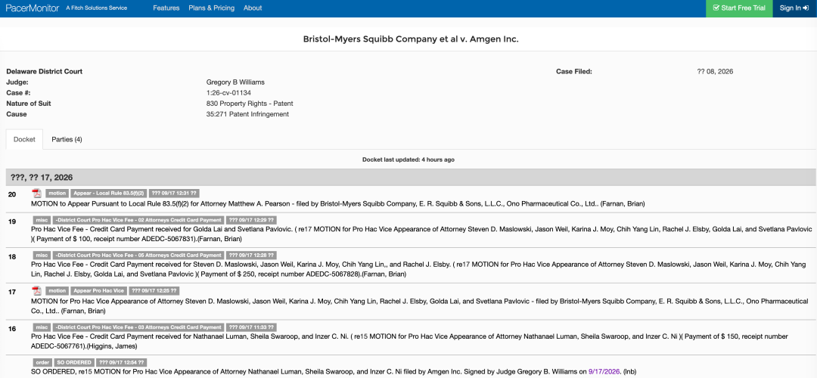Click the 'Delaware District Court' heading
Viewport: 817px width, 378px height.
(45, 71)
